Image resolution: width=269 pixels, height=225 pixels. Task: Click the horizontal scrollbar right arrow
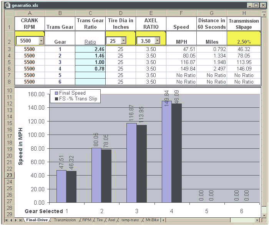coord(257,220)
